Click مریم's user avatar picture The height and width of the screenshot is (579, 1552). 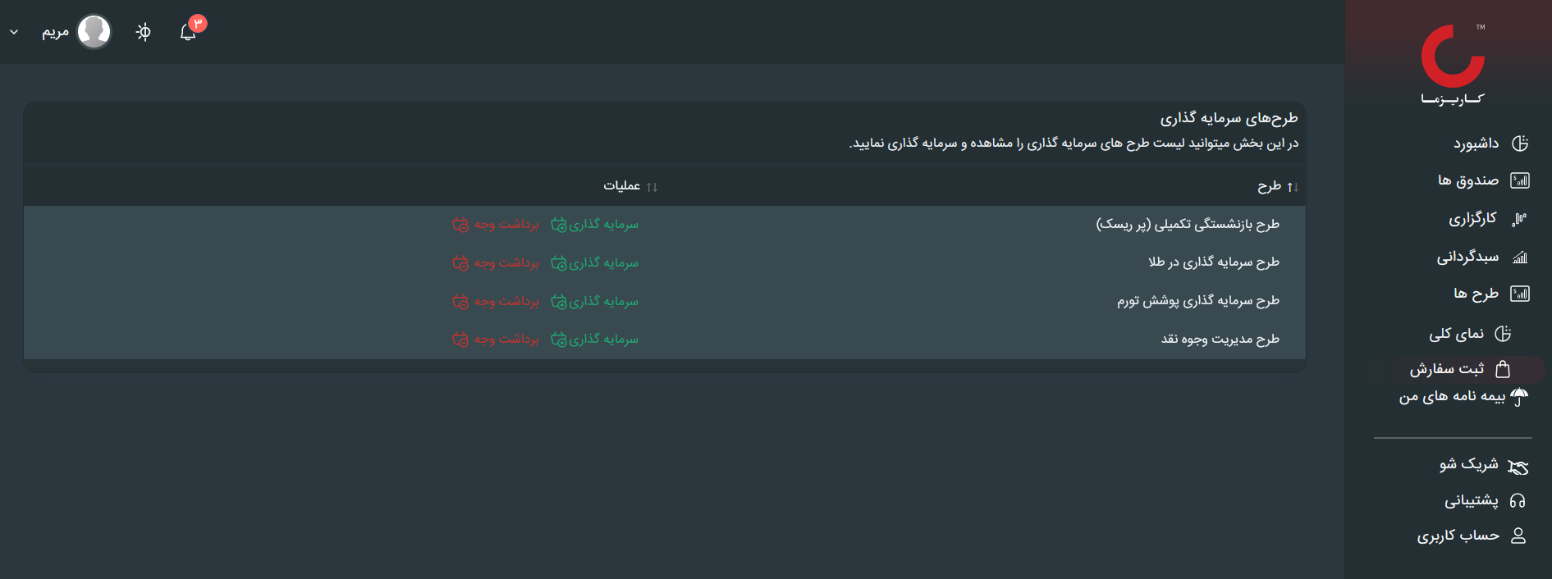94,32
